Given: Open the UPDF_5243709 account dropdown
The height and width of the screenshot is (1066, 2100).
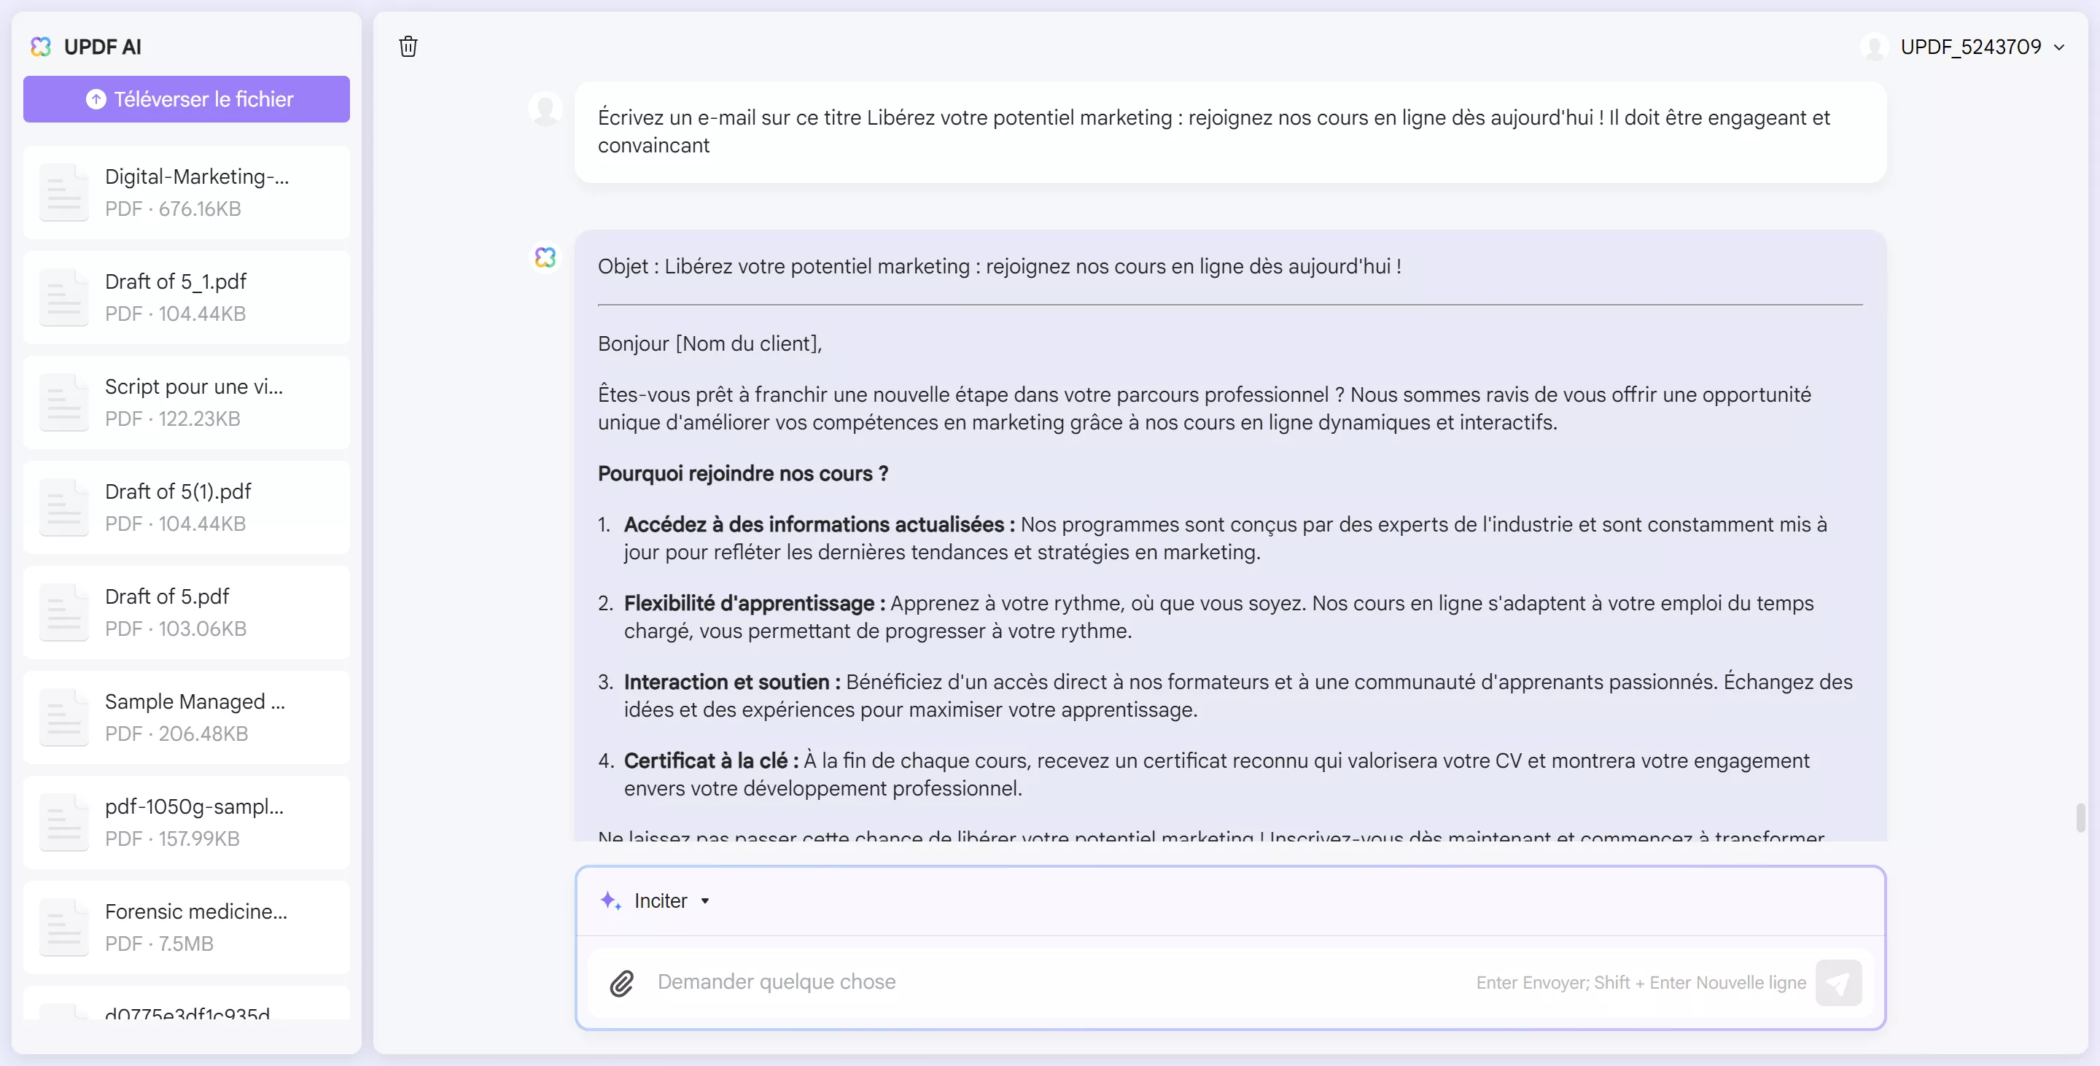Looking at the screenshot, I should [x=1981, y=47].
